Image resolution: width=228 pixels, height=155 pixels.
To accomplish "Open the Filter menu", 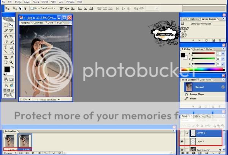I will click(x=53, y=2).
